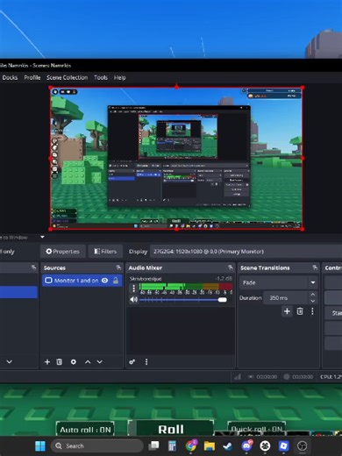Open the Fade transition dropdown
The image size is (342, 456).
coord(279,282)
